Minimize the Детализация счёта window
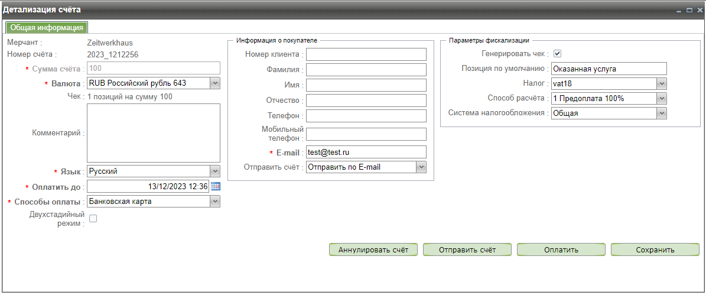 tap(679, 11)
